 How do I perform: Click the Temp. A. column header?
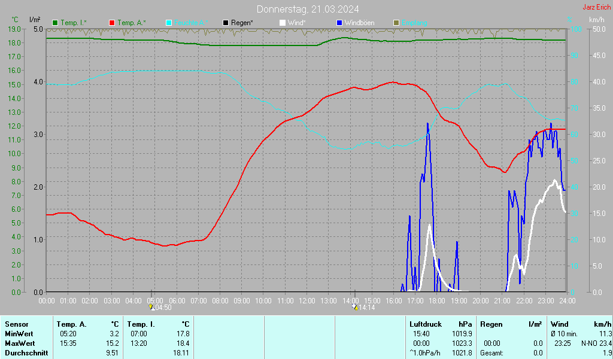click(x=71, y=324)
